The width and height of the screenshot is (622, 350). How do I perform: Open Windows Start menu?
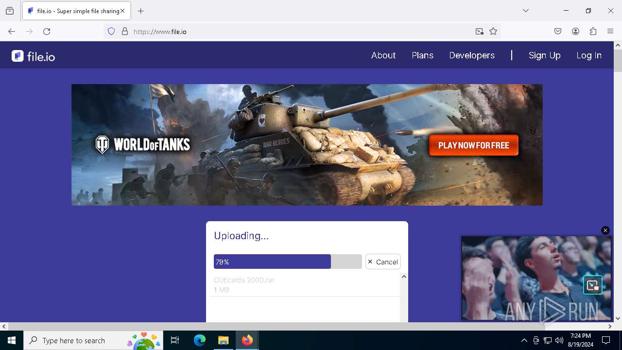(12, 340)
